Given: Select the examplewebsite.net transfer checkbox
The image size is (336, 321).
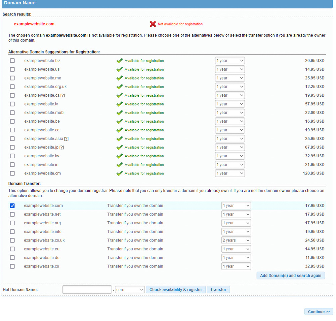Looking at the screenshot, I should pos(12,214).
